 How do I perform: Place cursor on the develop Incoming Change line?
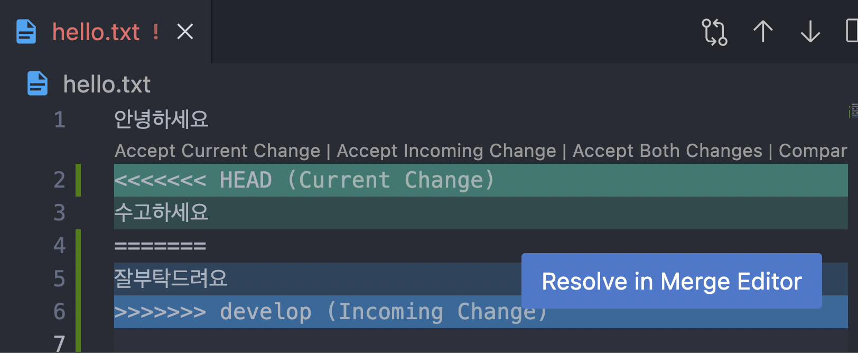click(x=481, y=312)
